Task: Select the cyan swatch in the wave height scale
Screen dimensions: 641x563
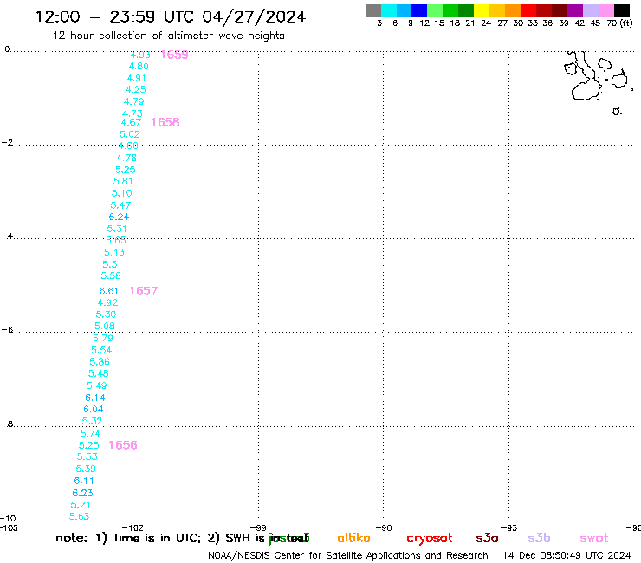Action: pos(388,10)
